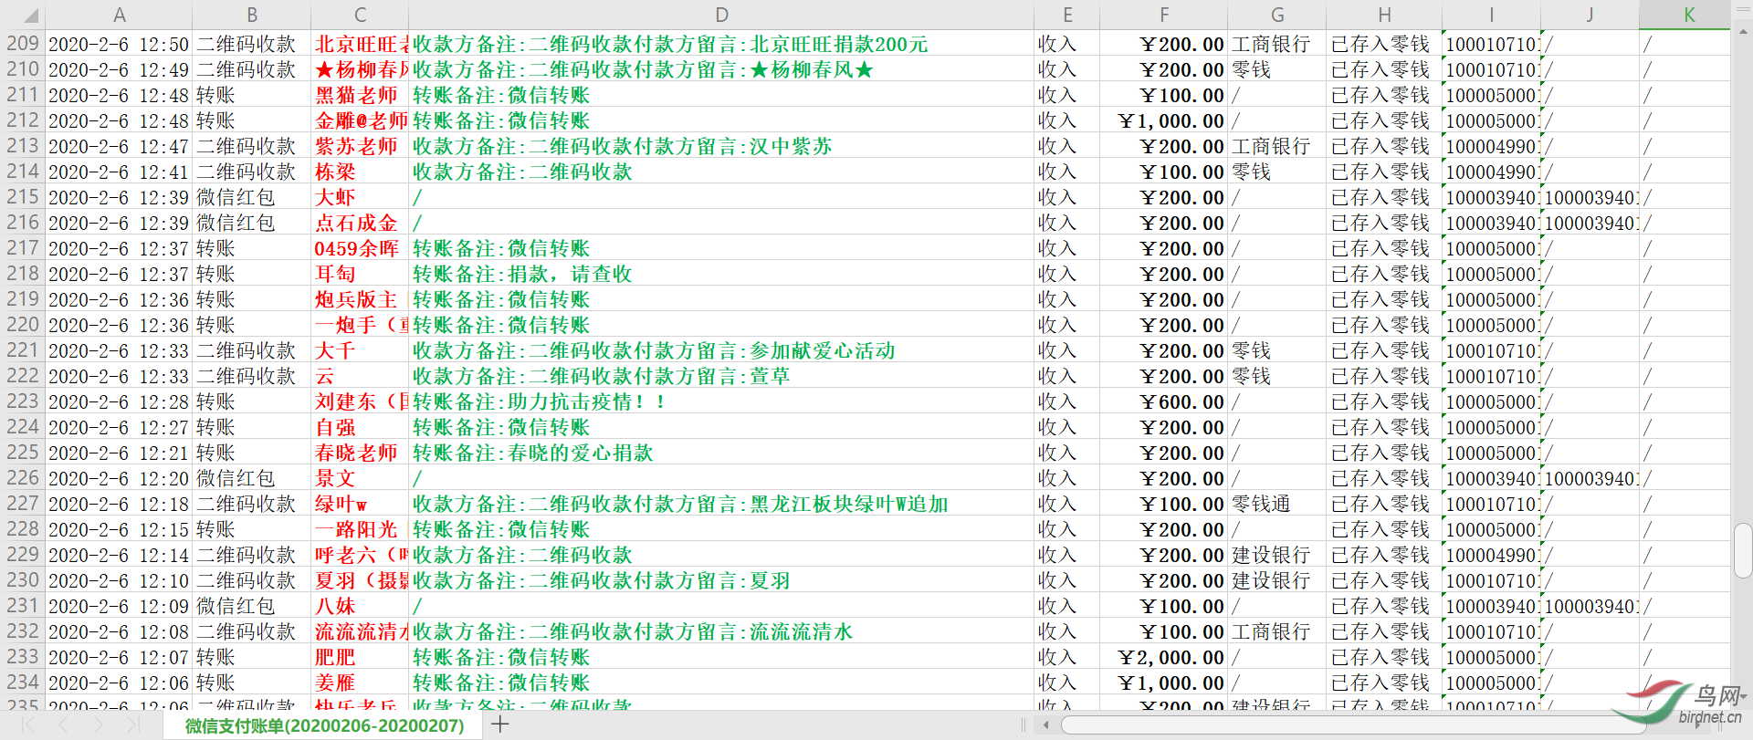Jump to last sheet with navigation arrow
Image resolution: width=1753 pixels, height=740 pixels.
[x=132, y=724]
